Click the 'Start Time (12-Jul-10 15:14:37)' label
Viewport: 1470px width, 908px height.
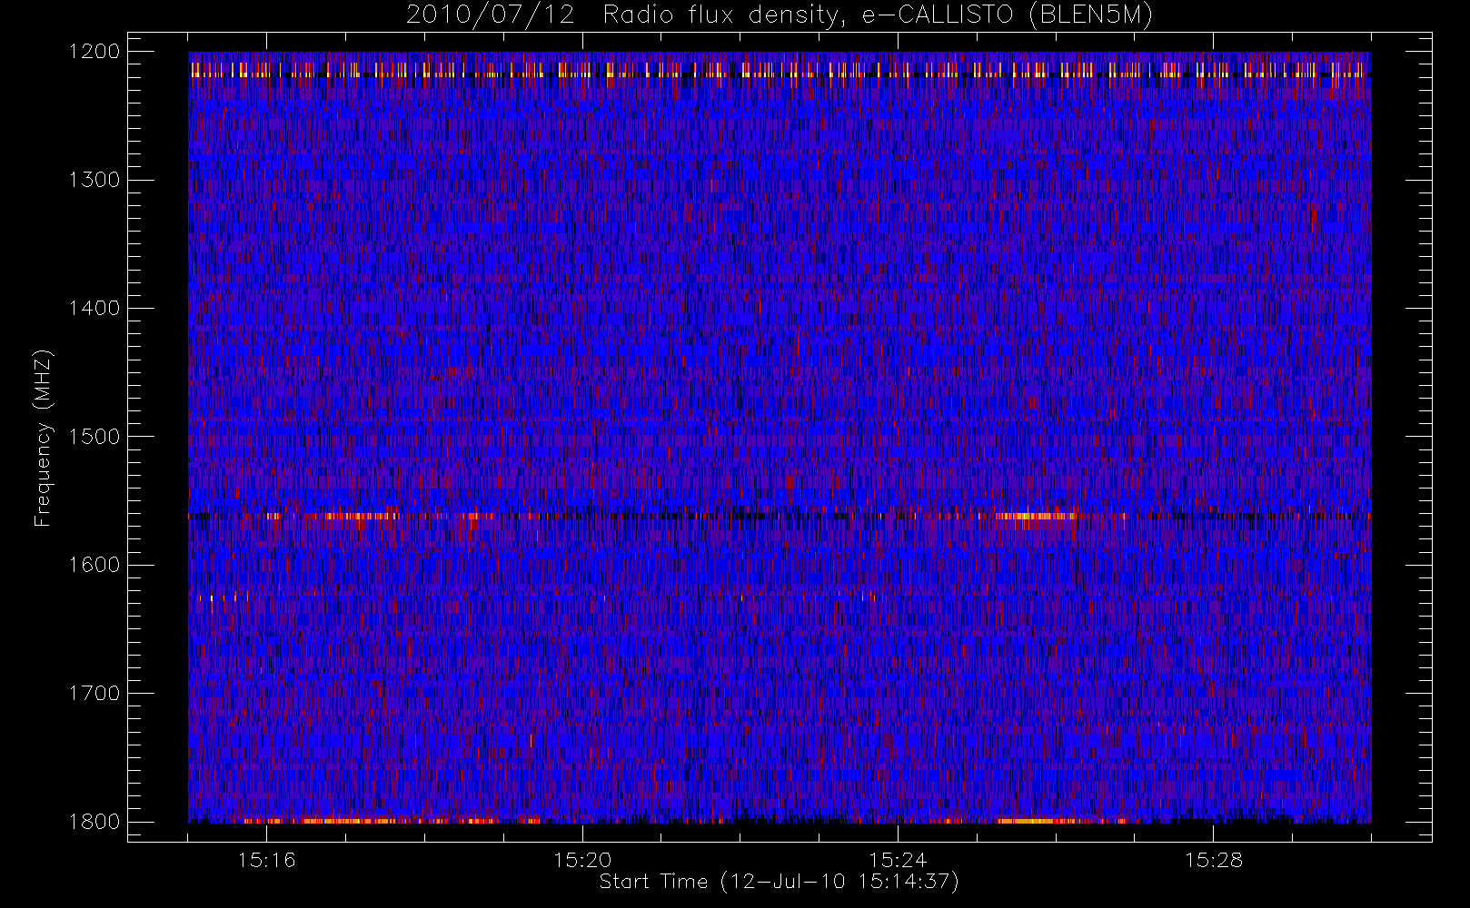(780, 881)
